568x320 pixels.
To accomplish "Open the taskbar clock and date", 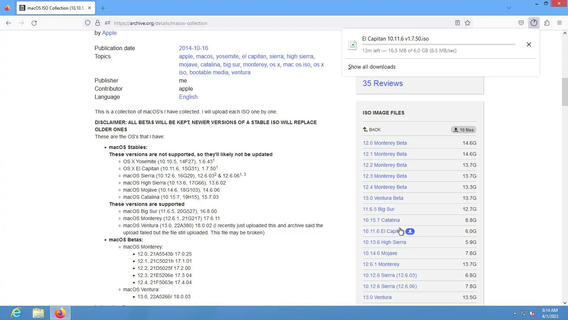I will (x=550, y=313).
